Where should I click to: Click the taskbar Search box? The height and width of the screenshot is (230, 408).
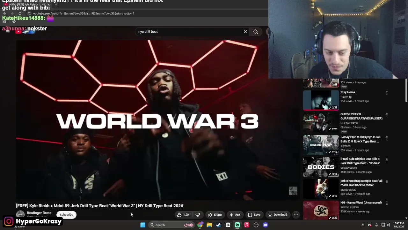click(172, 225)
